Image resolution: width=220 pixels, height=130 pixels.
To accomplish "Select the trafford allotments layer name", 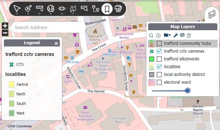I will (x=182, y=59).
